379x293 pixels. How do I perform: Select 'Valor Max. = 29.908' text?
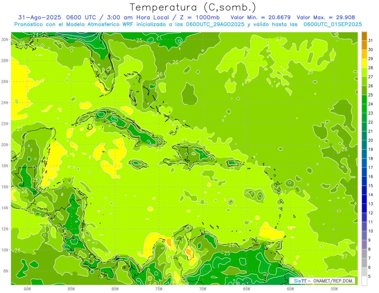(326, 17)
